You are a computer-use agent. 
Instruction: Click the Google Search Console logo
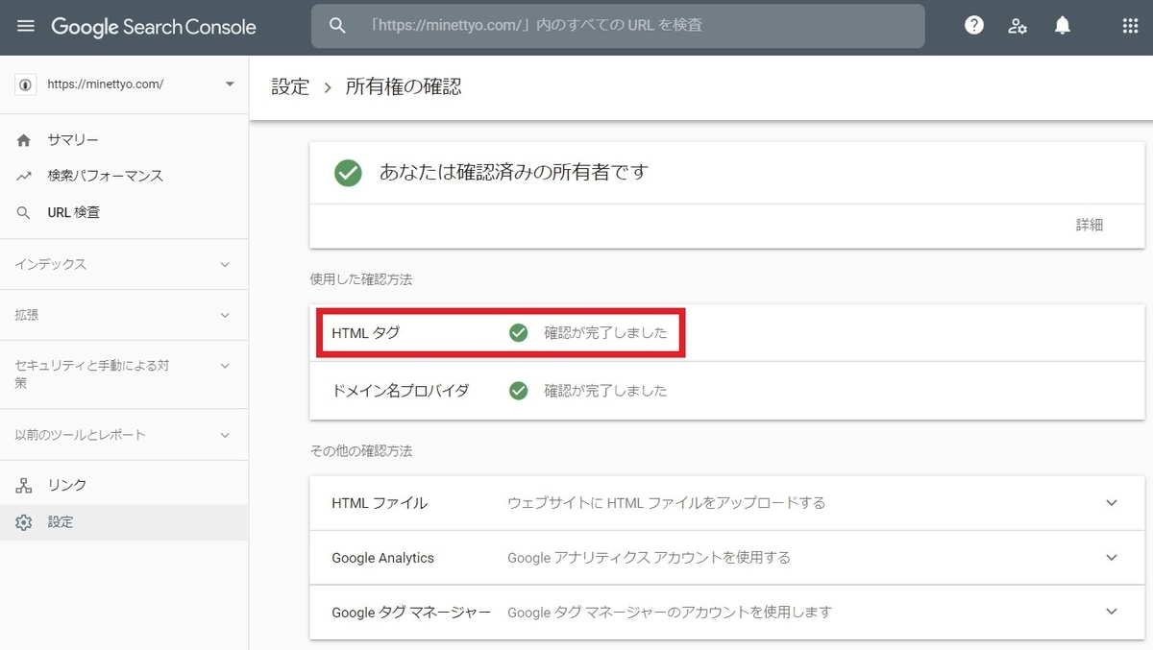(154, 27)
